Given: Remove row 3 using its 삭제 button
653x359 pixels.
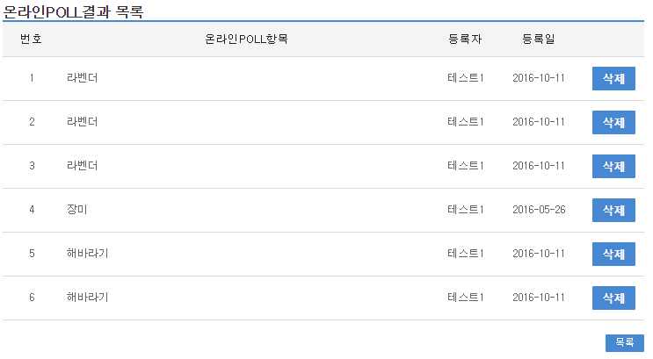Looking at the screenshot, I should point(613,166).
